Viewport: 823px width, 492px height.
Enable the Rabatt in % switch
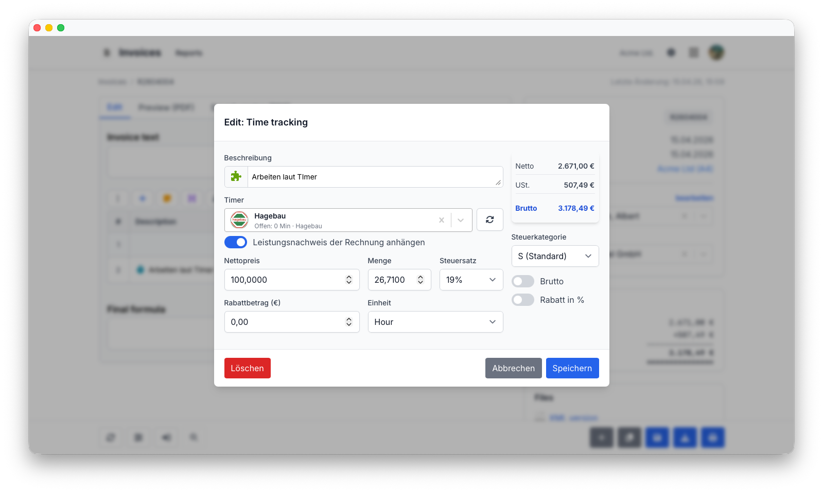523,300
